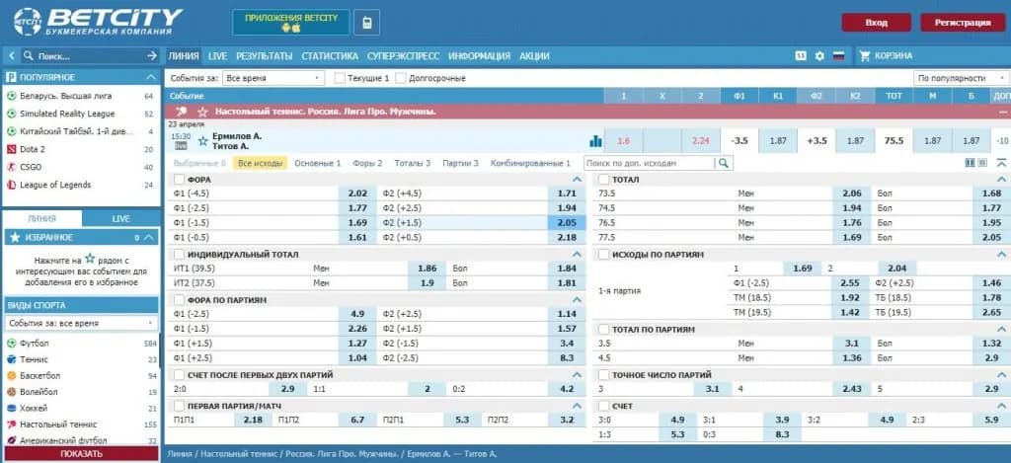Open the По популярности sort dropdown
Viewport: 1011px width, 463px height.
point(962,78)
